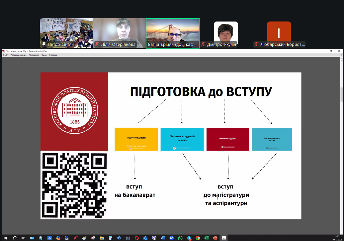Open Viber from the taskbar

pos(154,238)
